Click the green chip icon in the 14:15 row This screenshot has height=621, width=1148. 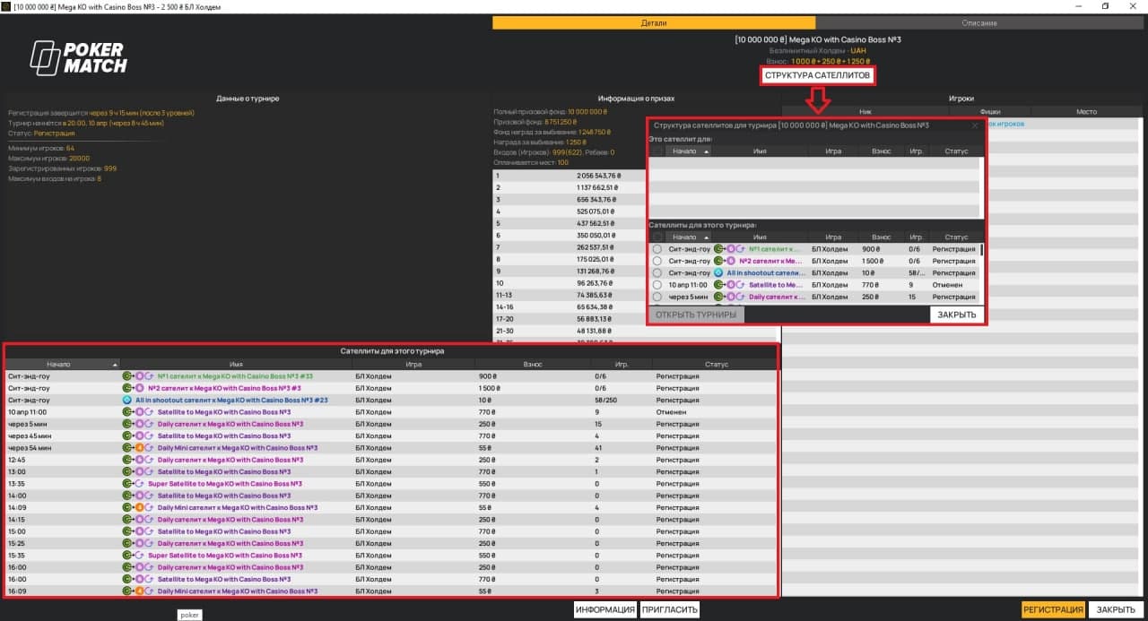click(126, 520)
